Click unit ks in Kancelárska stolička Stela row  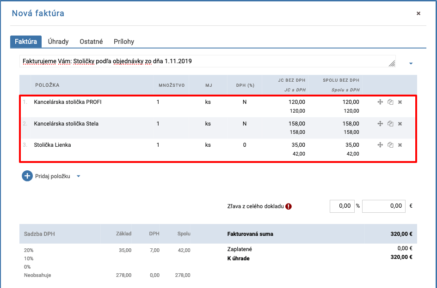[x=208, y=124]
